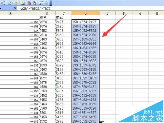
Task: Select highlighted column D header
Action: (86, 13)
